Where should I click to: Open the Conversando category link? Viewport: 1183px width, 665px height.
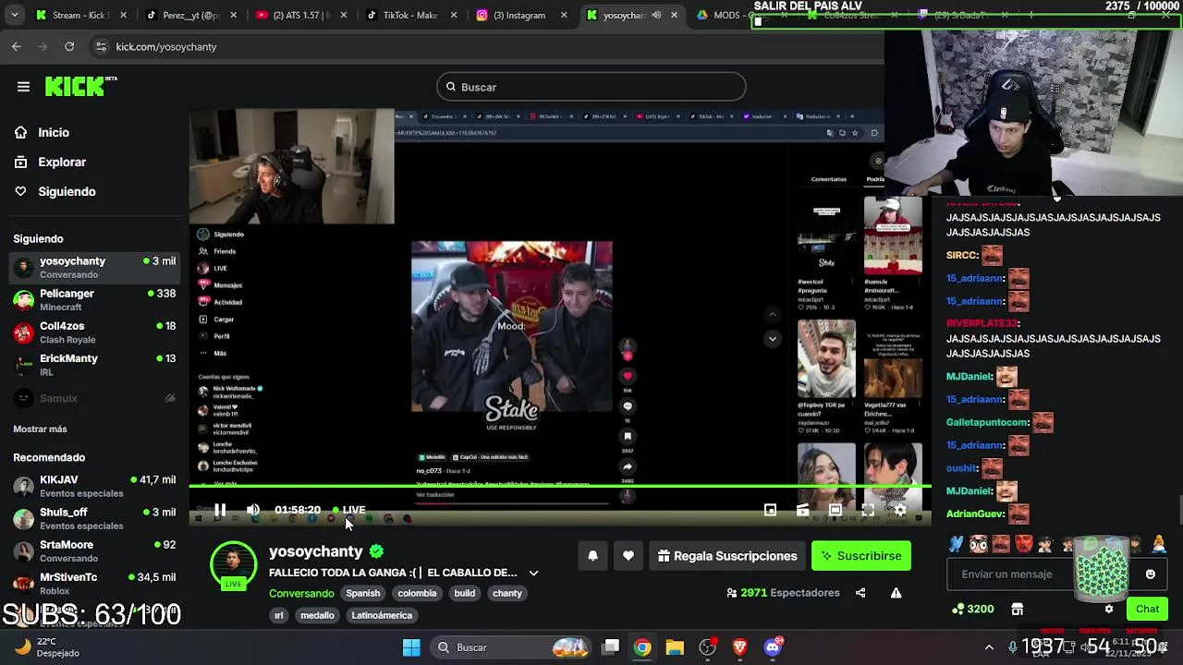pos(301,593)
